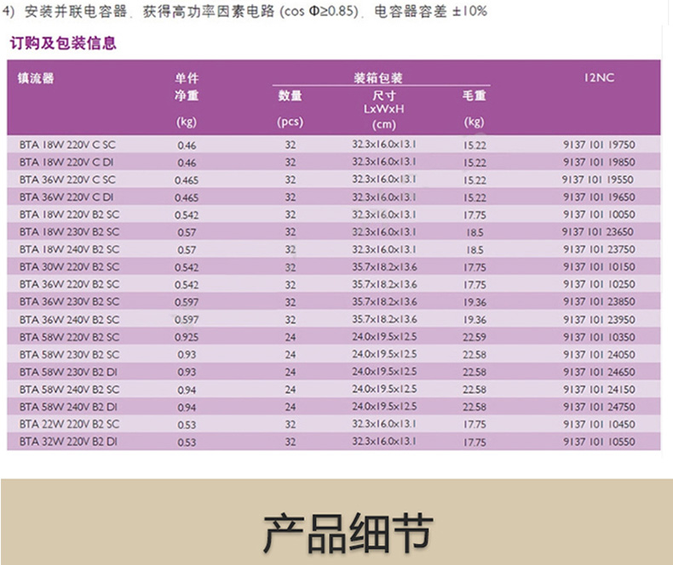Select the BTA 18W 230V B2 SC row label

[69, 232]
